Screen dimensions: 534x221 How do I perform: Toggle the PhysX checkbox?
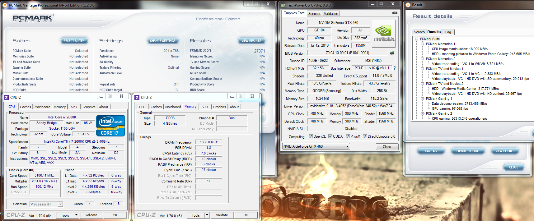point(348,136)
